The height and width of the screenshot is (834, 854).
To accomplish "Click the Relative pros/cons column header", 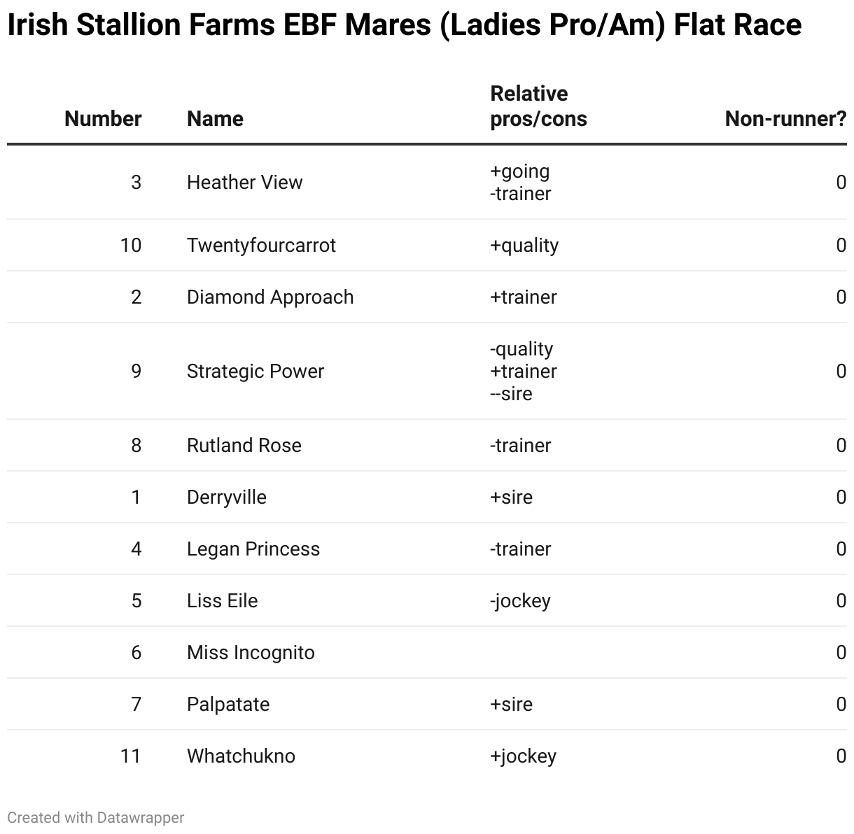I will (538, 106).
